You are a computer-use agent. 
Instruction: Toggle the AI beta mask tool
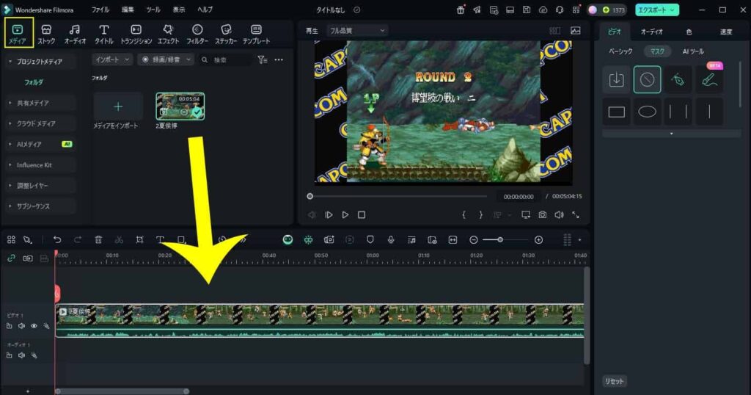pos(709,79)
